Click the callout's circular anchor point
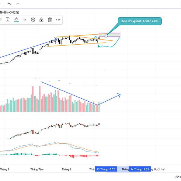181x181 pixels. [x=106, y=36]
